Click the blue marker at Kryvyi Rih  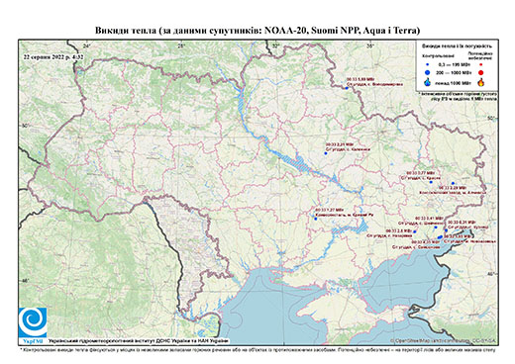pyautogui.click(x=315, y=219)
